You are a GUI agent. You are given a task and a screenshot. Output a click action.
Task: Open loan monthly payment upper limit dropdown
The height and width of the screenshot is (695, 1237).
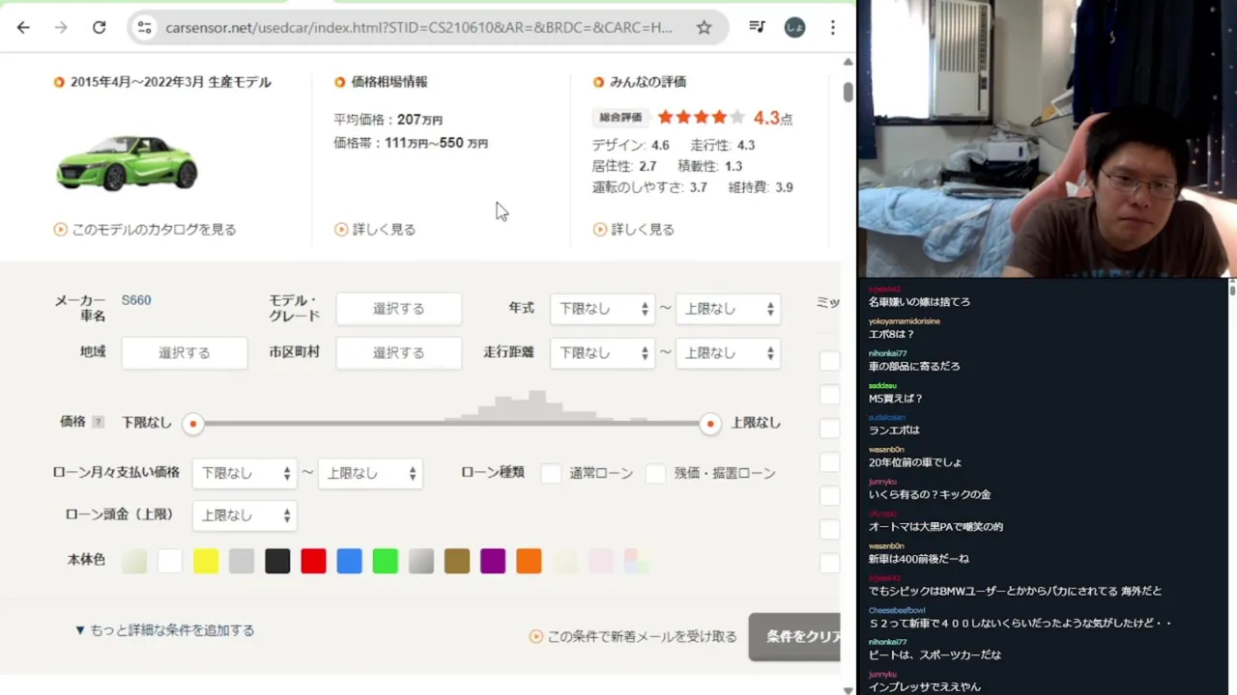pyautogui.click(x=370, y=473)
